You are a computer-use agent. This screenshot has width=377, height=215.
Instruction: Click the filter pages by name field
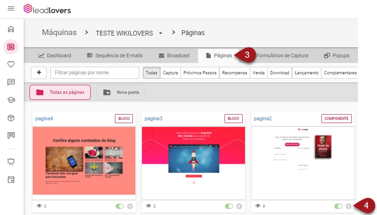94,73
